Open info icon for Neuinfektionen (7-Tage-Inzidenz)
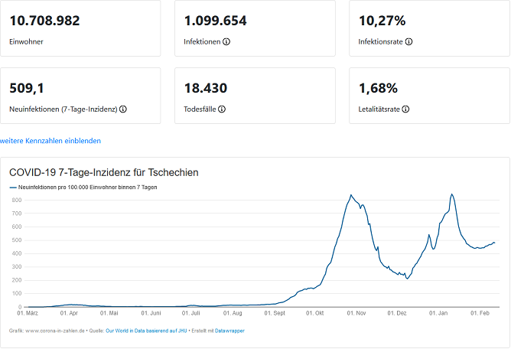 point(123,109)
